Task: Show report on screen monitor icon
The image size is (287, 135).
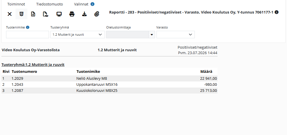Action: (x=59, y=14)
